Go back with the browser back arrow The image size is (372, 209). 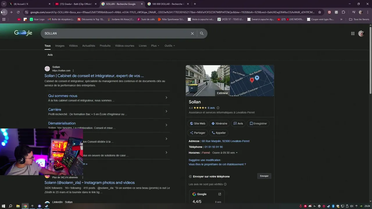[4, 12]
